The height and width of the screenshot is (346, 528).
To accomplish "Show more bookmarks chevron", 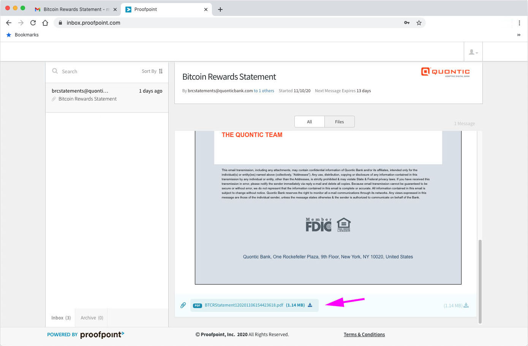I will (519, 35).
